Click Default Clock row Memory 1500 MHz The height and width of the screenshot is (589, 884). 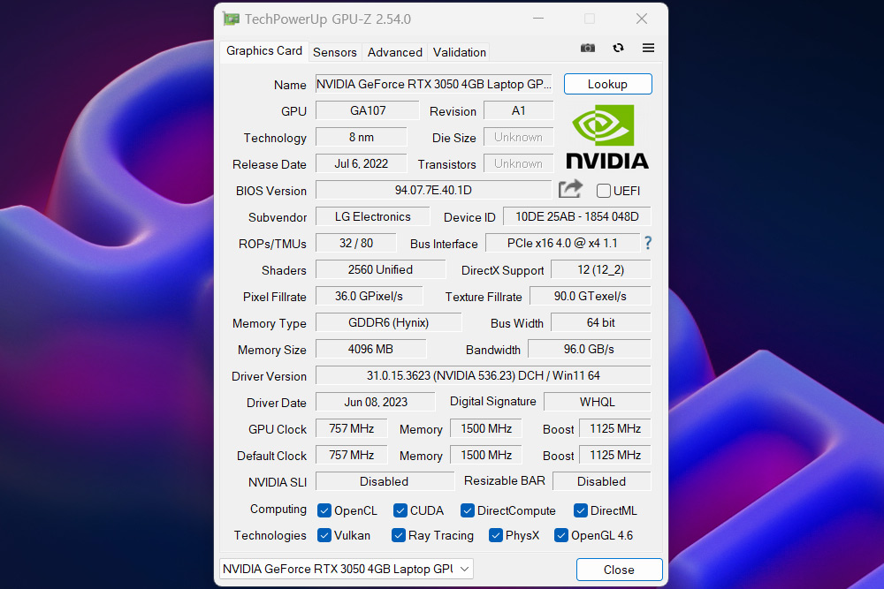[x=486, y=455]
